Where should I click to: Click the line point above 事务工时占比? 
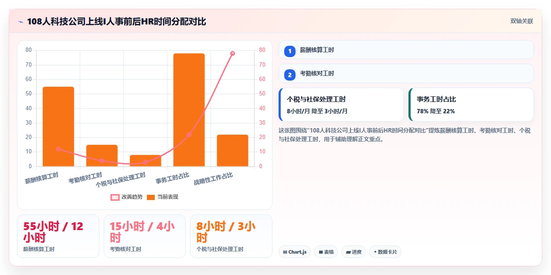[189, 135]
